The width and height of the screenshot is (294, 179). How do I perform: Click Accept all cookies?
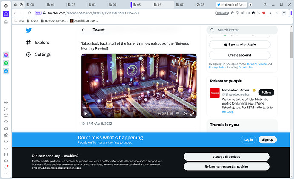pos(226,156)
